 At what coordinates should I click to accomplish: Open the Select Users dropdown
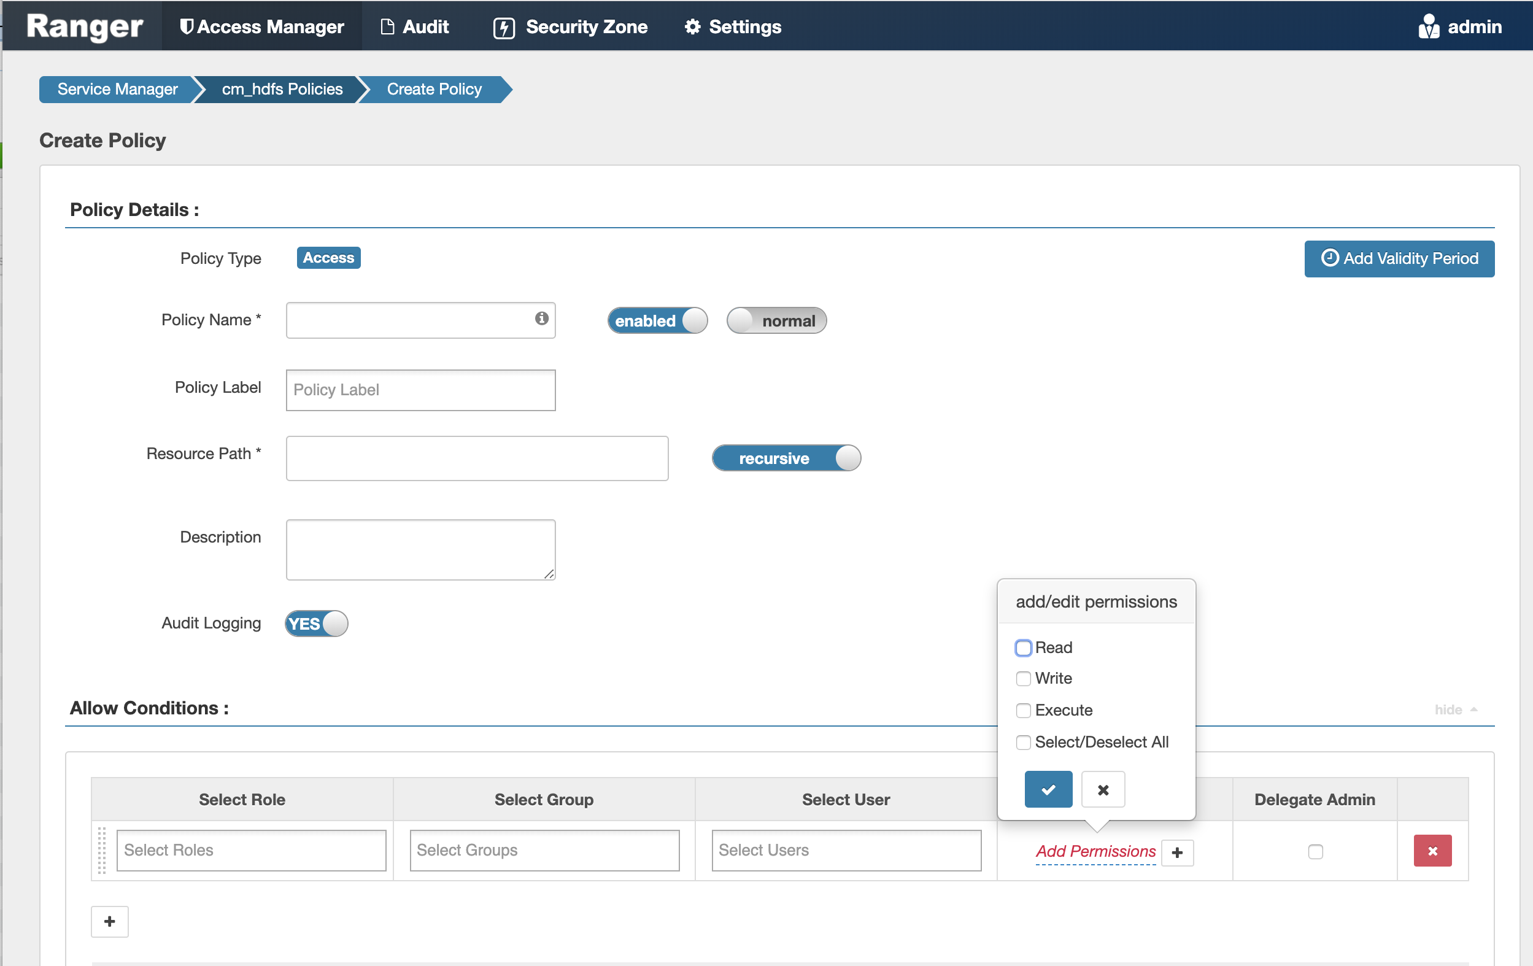846,850
